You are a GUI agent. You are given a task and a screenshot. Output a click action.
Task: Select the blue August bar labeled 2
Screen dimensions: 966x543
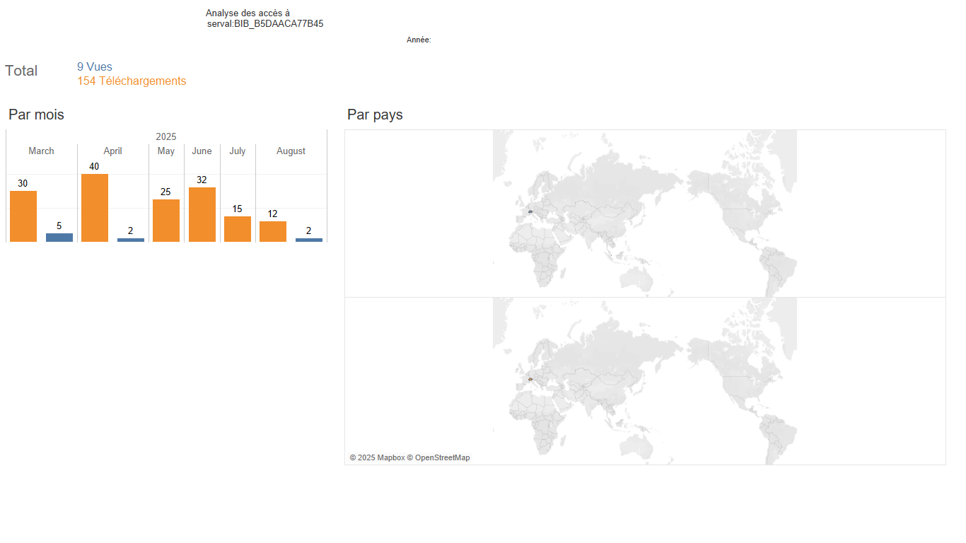click(x=309, y=240)
